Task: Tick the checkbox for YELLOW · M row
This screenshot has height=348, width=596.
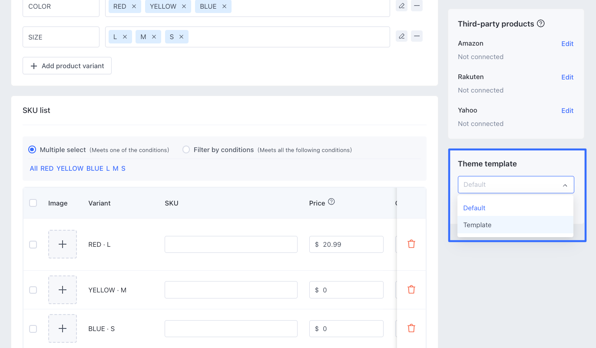Action: coord(33,290)
